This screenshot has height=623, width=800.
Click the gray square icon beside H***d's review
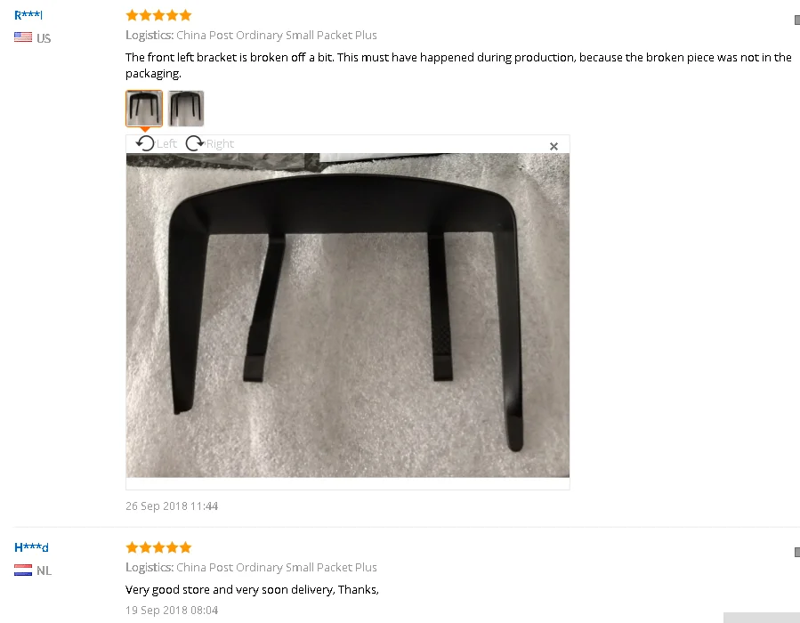(x=797, y=552)
